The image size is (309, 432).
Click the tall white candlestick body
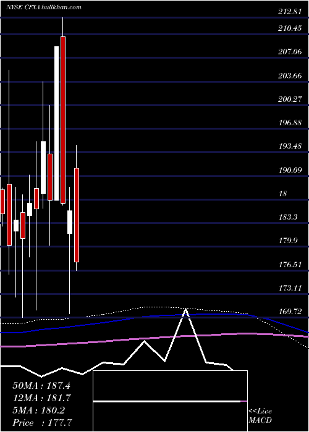click(x=56, y=123)
